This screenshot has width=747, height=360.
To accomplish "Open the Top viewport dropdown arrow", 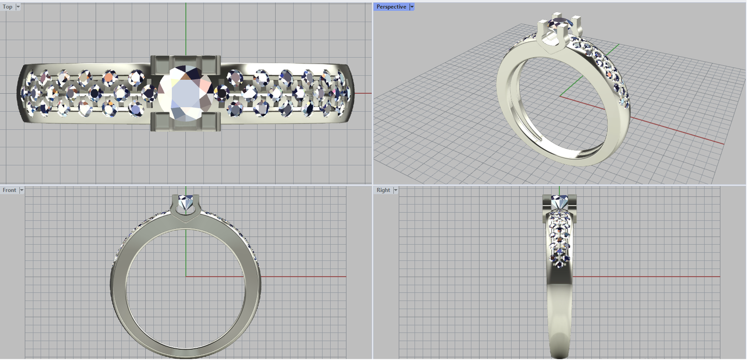I will tap(18, 7).
